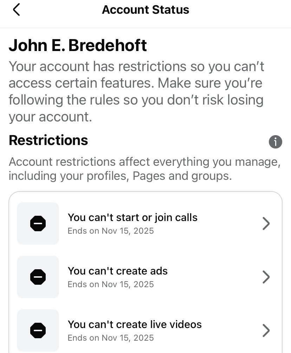The image size is (291, 353).
Task: Click the end date under the calls restriction
Action: [x=111, y=231]
